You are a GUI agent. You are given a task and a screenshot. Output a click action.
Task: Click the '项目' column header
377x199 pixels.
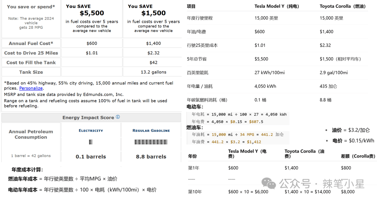191,7
